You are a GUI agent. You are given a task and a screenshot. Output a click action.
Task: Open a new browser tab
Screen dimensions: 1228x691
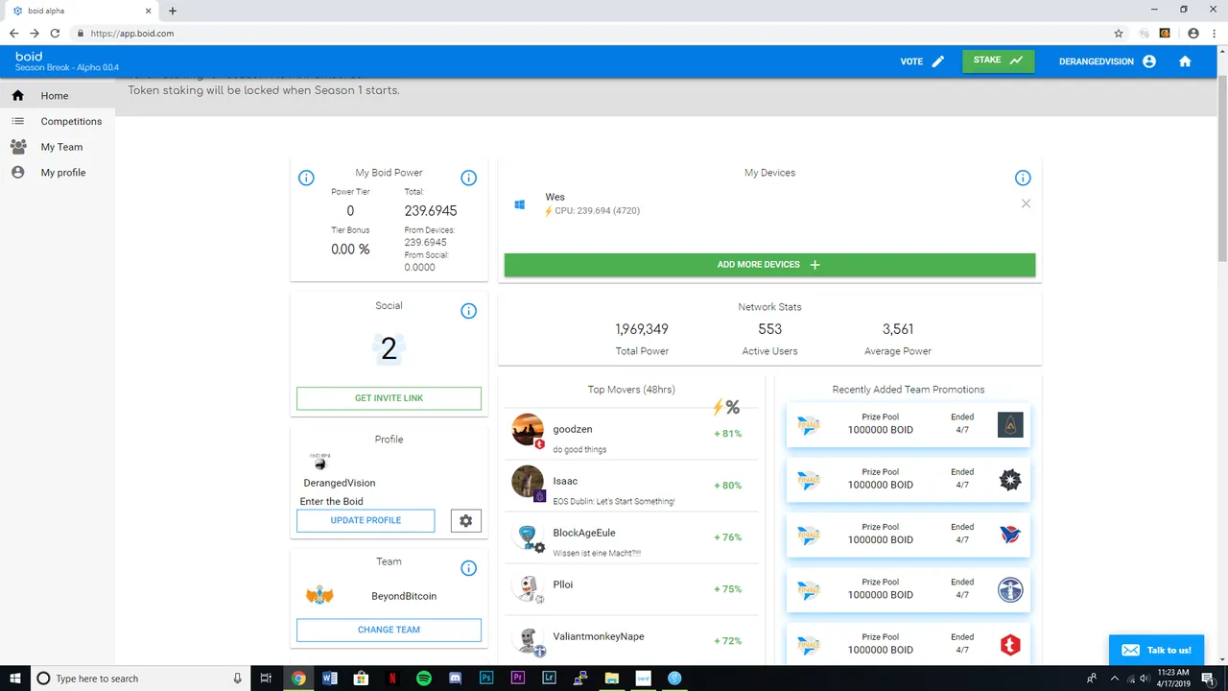pyautogui.click(x=173, y=11)
